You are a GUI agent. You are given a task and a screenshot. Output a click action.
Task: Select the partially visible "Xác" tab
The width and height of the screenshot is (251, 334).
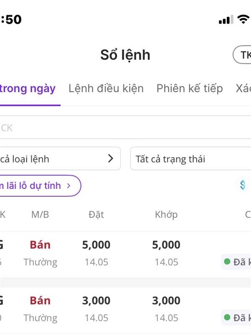[x=243, y=89]
